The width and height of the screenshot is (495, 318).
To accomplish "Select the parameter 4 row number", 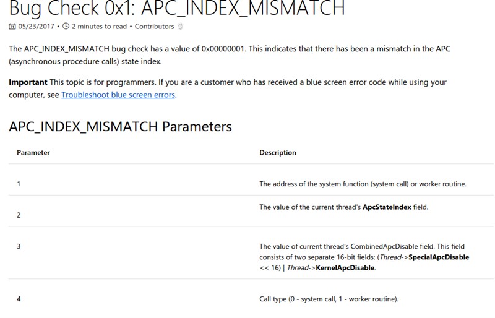I will [19, 299].
